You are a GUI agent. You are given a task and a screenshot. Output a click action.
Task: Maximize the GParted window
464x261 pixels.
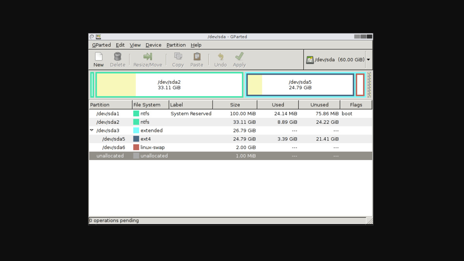point(363,37)
